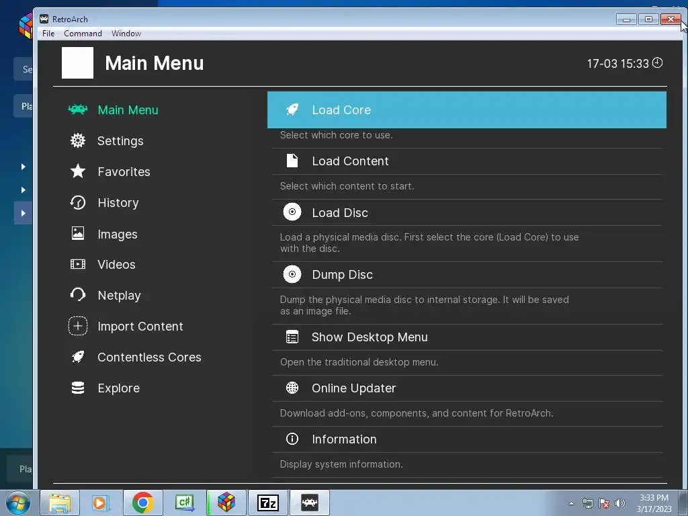This screenshot has width=688, height=516.
Task: Click the action center flag tray icon
Action: pos(604,503)
